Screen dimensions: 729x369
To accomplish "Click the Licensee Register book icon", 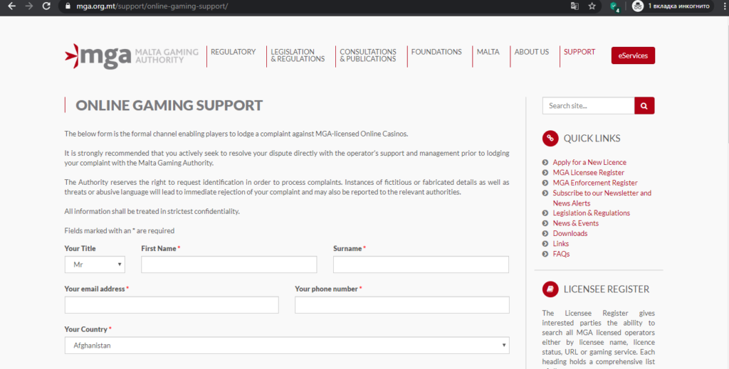I will coord(550,289).
